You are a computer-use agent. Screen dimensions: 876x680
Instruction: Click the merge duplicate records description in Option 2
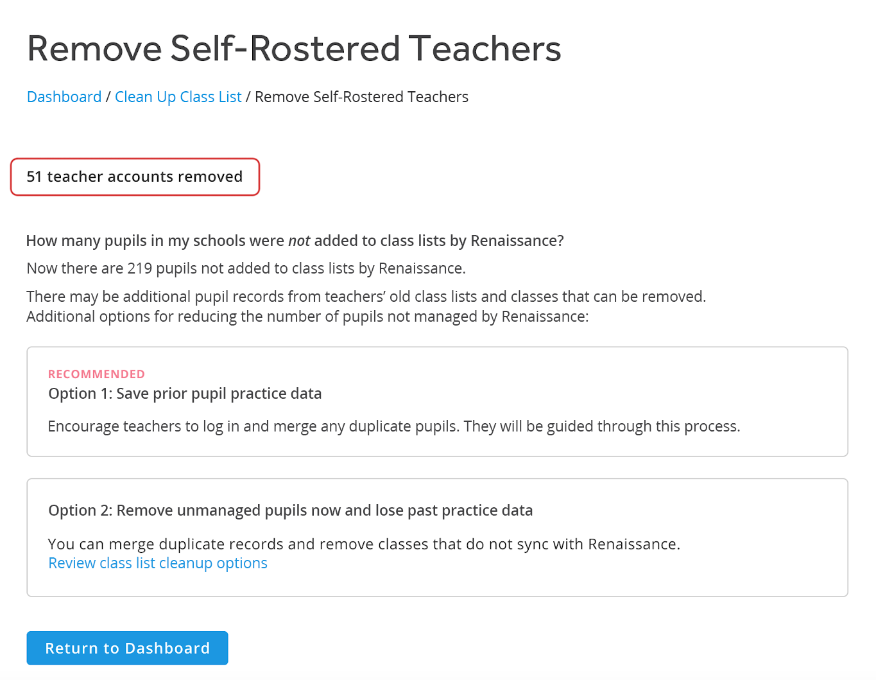(x=364, y=545)
